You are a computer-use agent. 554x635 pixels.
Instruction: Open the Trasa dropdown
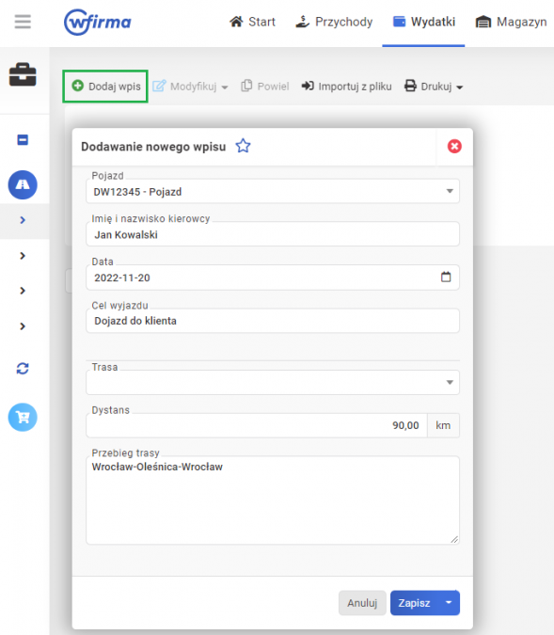pos(273,382)
